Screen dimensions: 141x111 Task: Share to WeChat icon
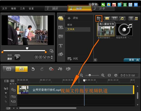click(x=103, y=5)
